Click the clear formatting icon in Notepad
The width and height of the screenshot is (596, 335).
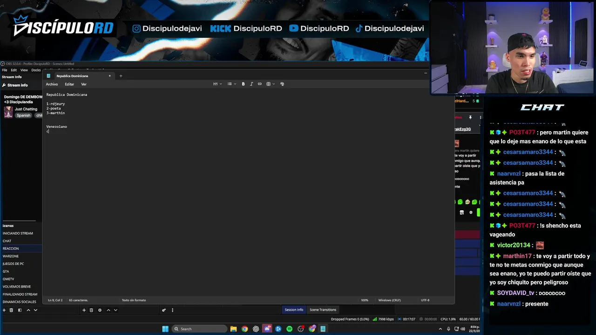pos(282,84)
